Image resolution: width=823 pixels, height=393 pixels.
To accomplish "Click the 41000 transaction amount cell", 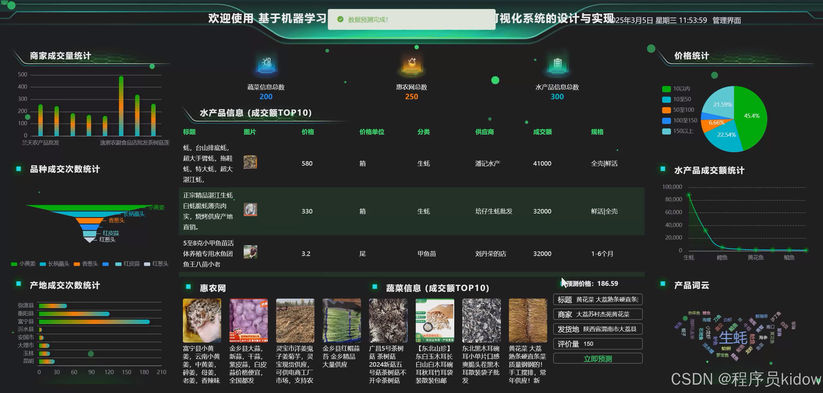I will point(542,163).
